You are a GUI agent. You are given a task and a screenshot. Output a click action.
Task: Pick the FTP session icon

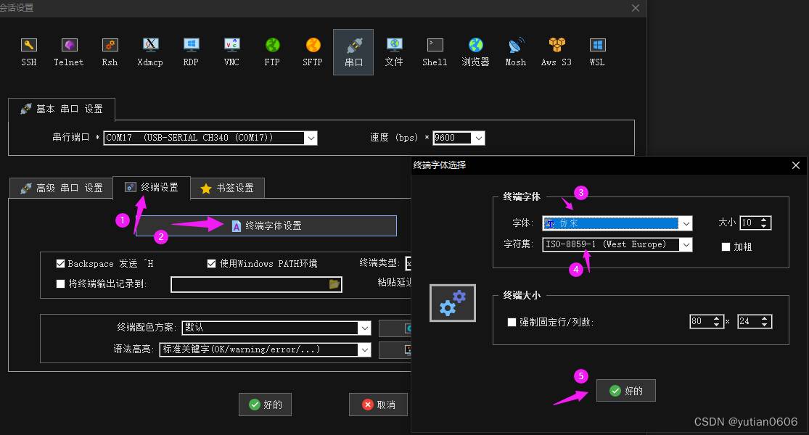272,52
